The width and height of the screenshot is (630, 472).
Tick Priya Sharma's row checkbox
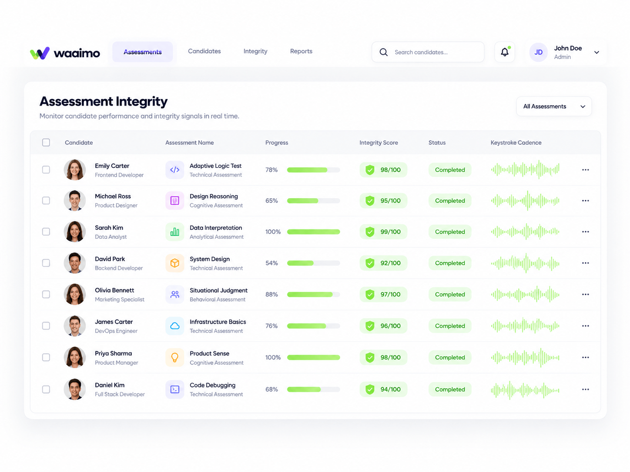pos(46,358)
